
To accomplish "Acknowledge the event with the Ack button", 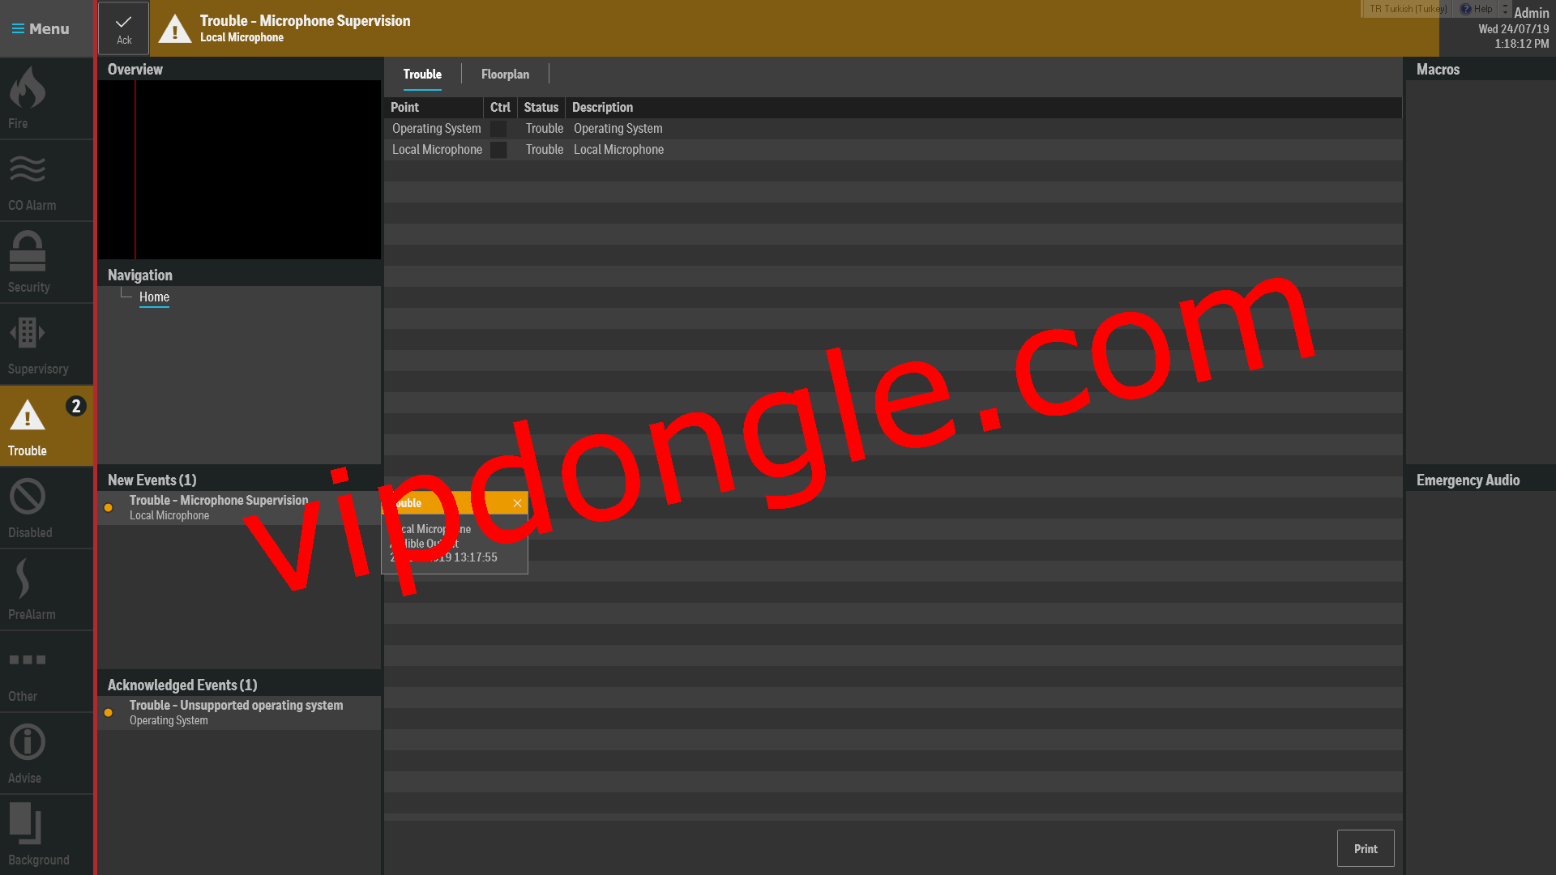I will (123, 28).
